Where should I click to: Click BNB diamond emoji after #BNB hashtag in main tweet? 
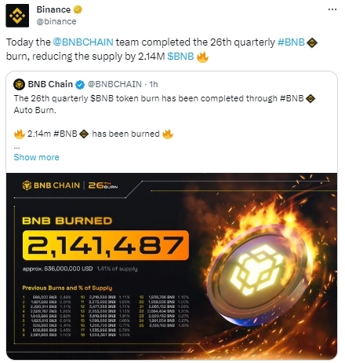click(x=311, y=42)
